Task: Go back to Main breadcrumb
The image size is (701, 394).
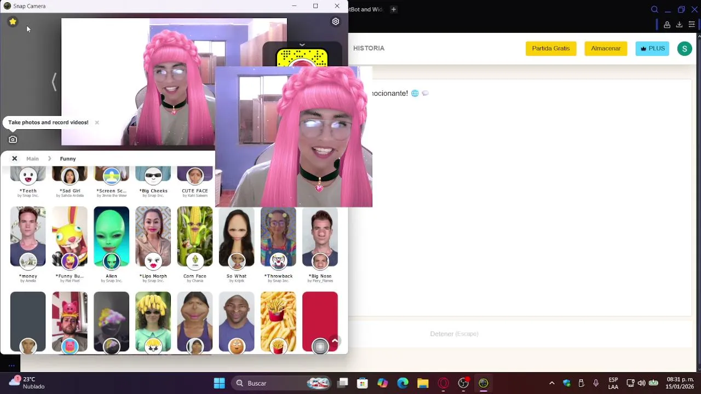Action: click(x=32, y=159)
